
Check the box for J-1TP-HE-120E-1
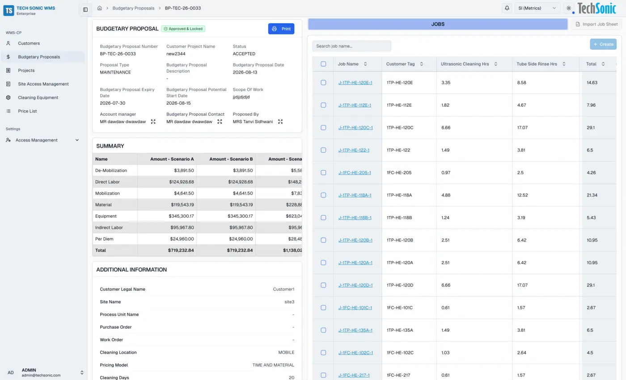324,83
